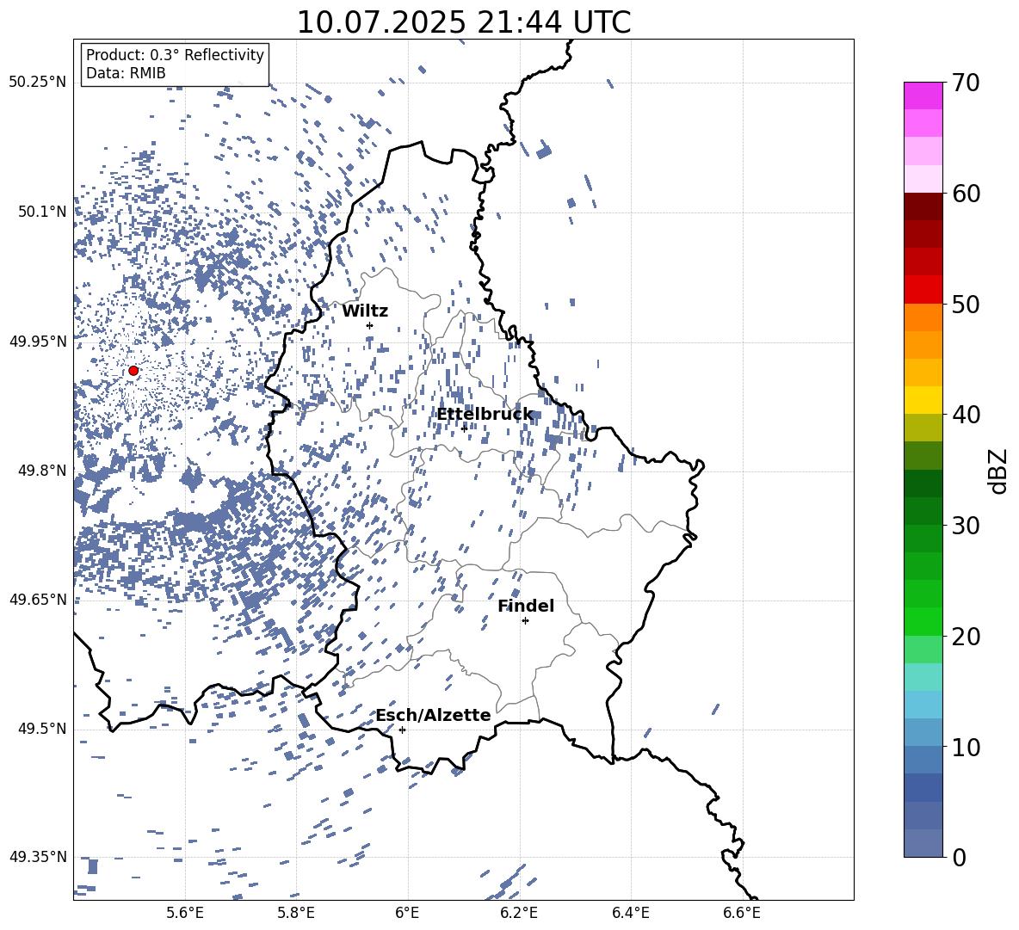Click the dBZ colorbar label
The height and width of the screenshot is (930, 1019).
997,471
